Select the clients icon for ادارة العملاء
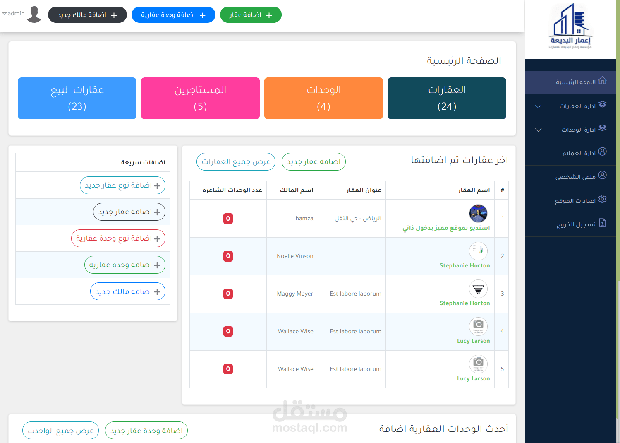This screenshot has width=620, height=443. pos(602,152)
